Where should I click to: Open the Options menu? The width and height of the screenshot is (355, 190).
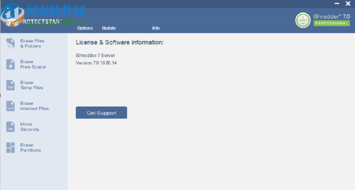85,28
